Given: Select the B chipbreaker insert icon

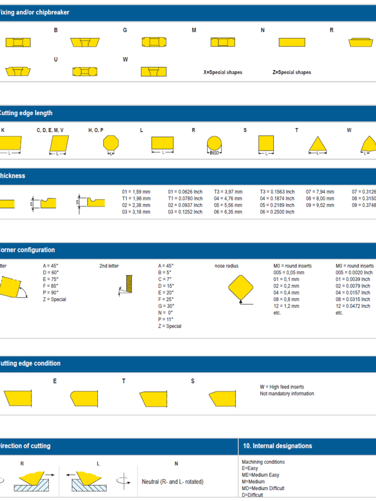Looking at the screenshot, I should coord(86,42).
